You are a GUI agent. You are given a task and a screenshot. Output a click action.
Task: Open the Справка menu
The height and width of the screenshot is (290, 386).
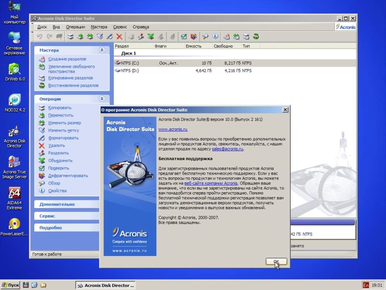pyautogui.click(x=141, y=27)
